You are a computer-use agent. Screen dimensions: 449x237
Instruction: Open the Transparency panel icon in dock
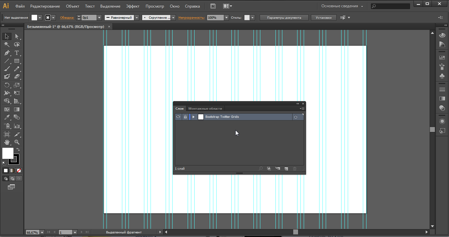point(442,108)
